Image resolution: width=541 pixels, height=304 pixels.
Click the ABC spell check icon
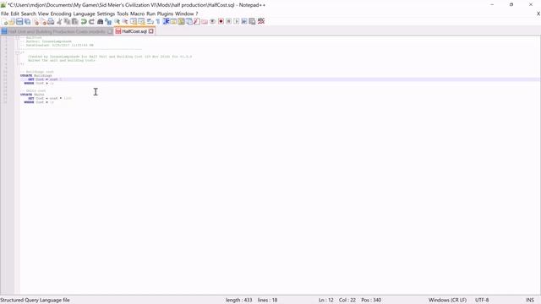point(261,21)
